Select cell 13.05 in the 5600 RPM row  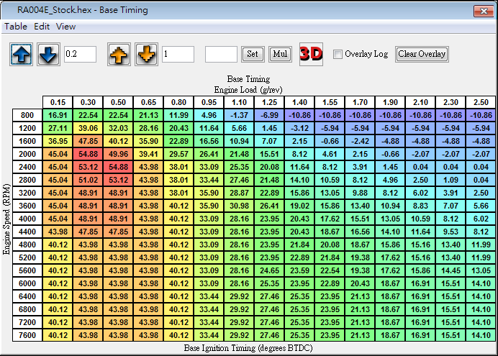(481, 270)
